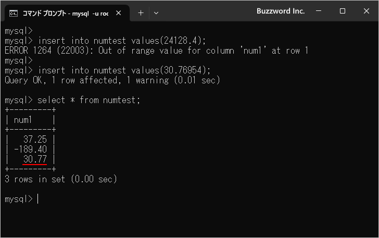Viewport: 379px width, 238px height.
Task: Maximize the terminal window
Action: pos(342,11)
